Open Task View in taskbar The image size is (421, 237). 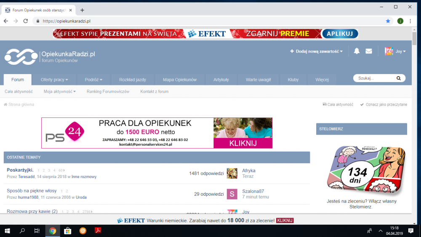tap(37, 231)
